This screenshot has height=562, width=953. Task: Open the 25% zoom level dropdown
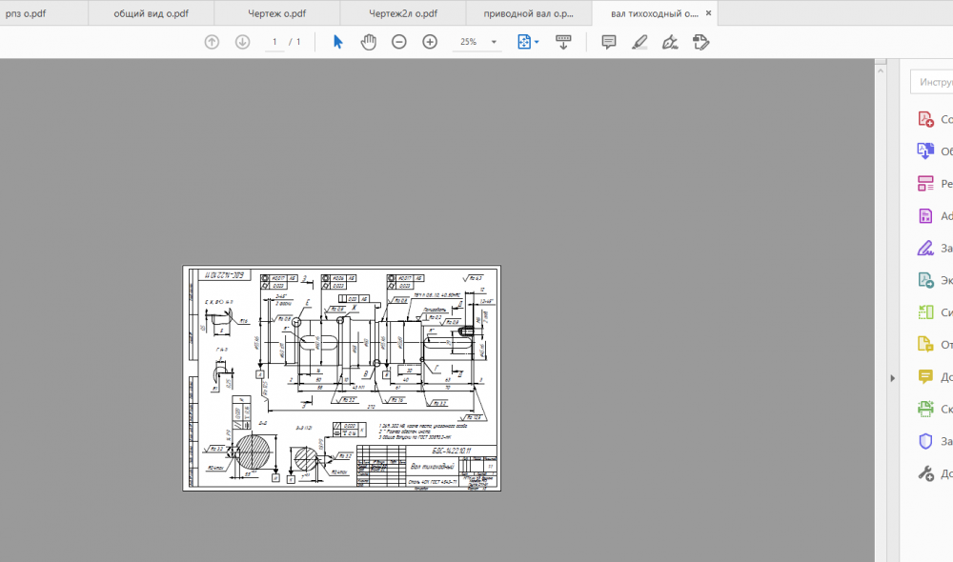494,42
